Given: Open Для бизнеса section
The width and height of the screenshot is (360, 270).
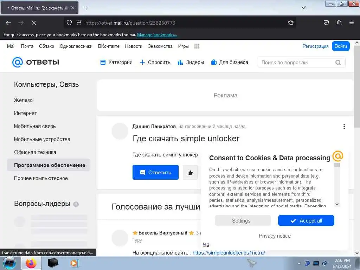Looking at the screenshot, I should [230, 62].
